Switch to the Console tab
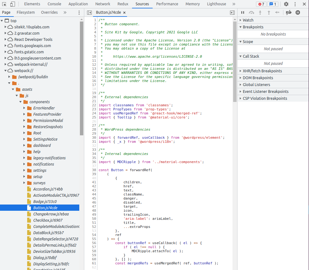This screenshot has height=270, width=309. [x=54, y=4]
